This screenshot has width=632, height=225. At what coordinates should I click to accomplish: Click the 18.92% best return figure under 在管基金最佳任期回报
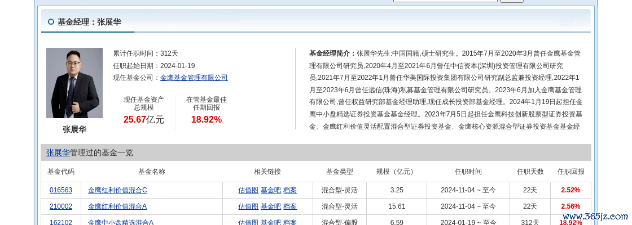point(207,119)
